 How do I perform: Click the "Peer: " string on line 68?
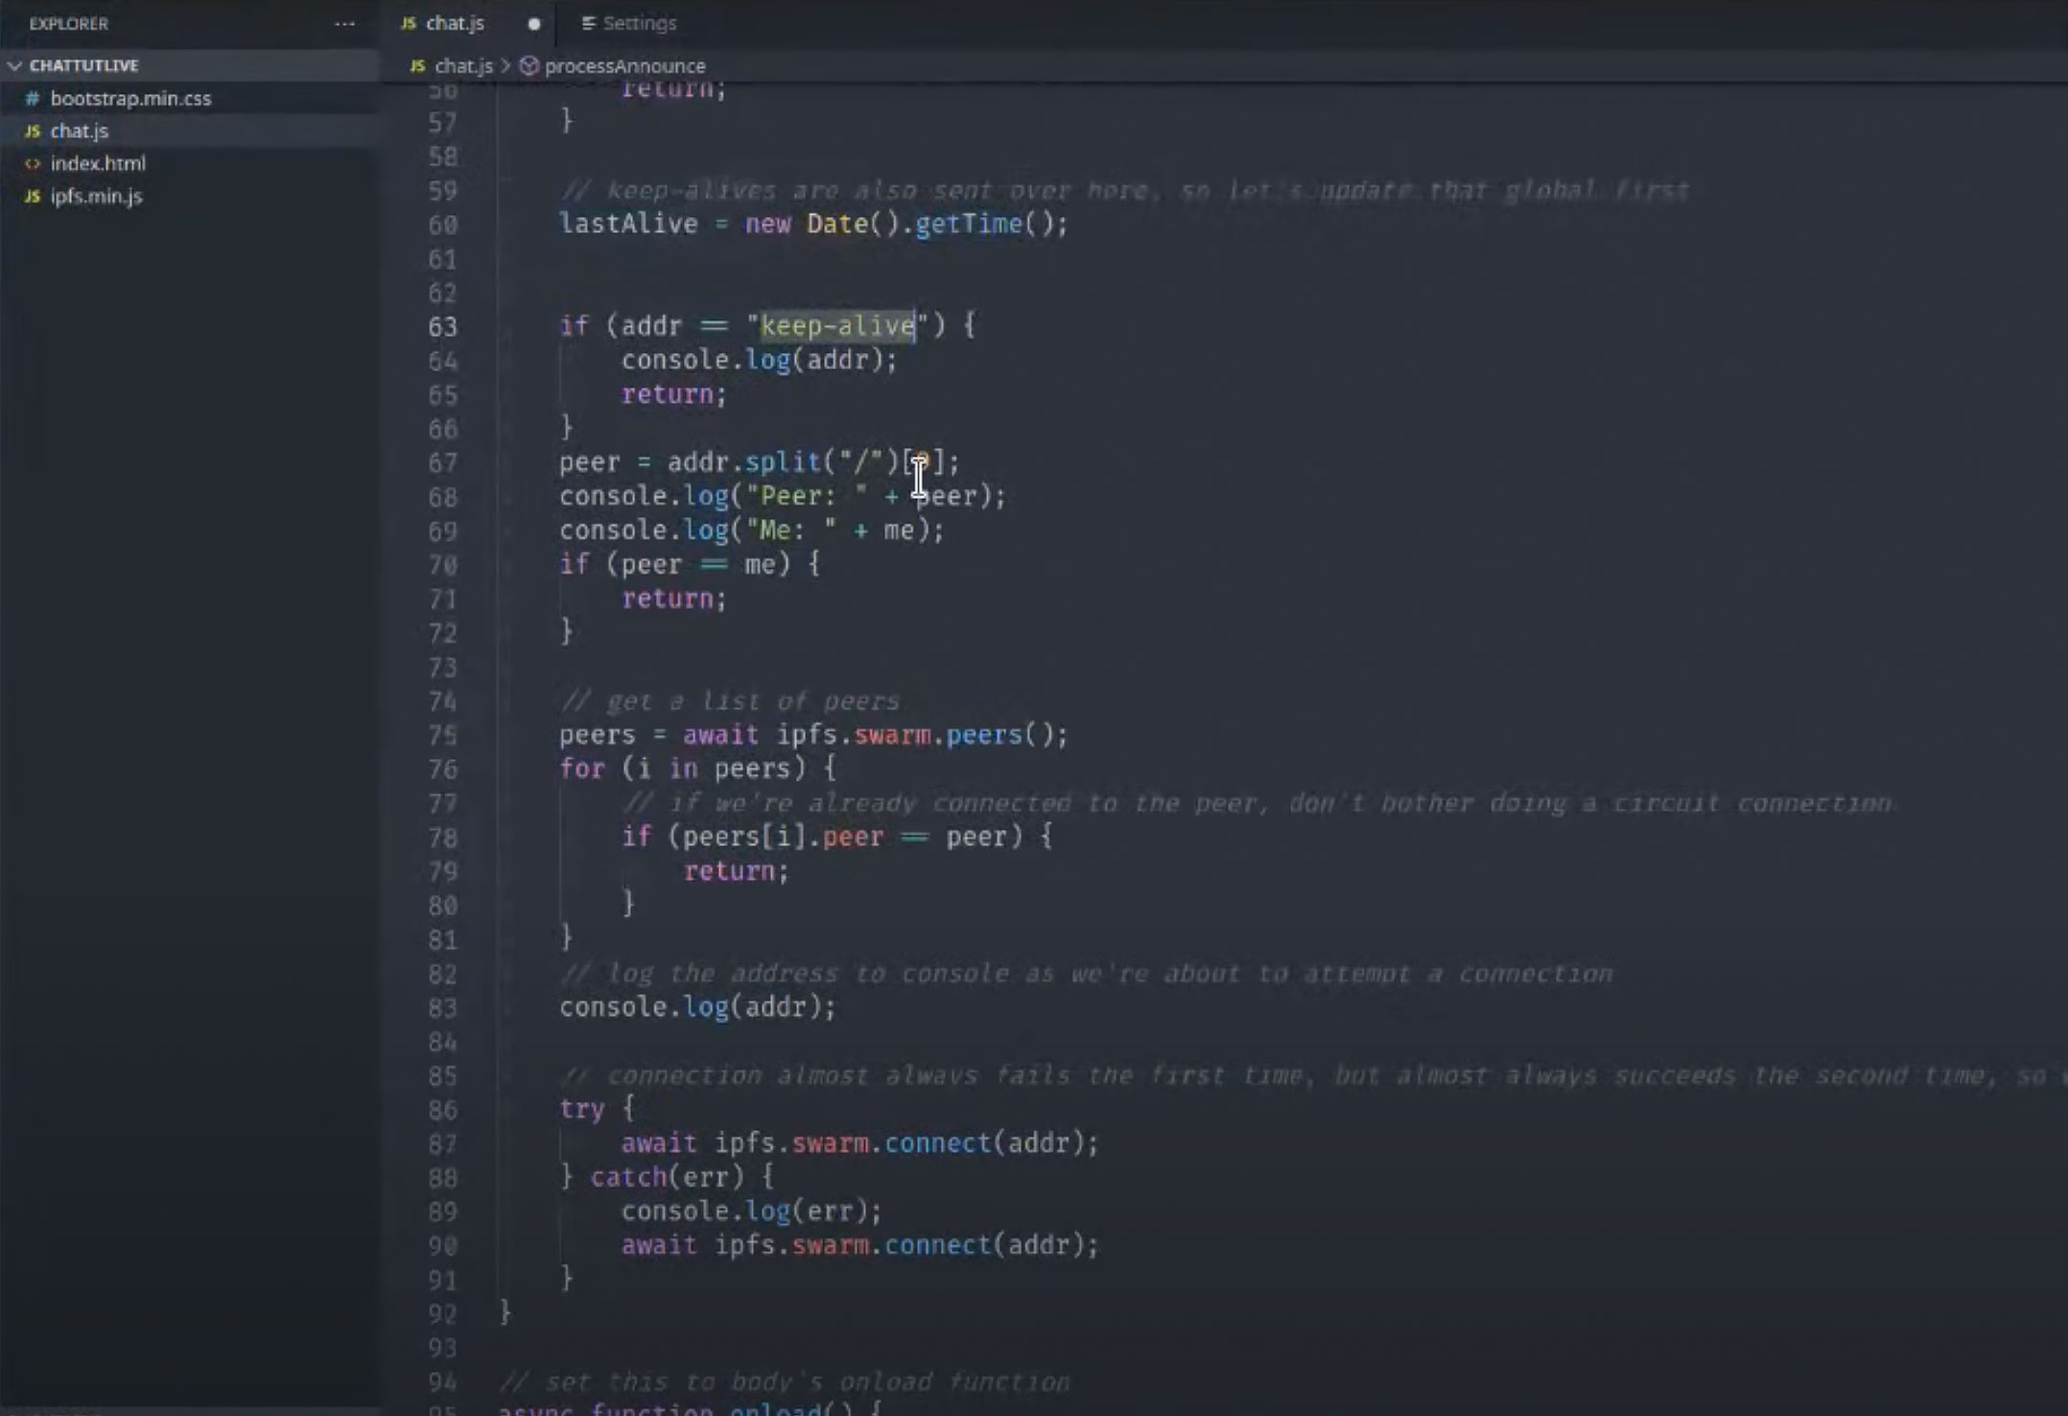pyautogui.click(x=807, y=496)
